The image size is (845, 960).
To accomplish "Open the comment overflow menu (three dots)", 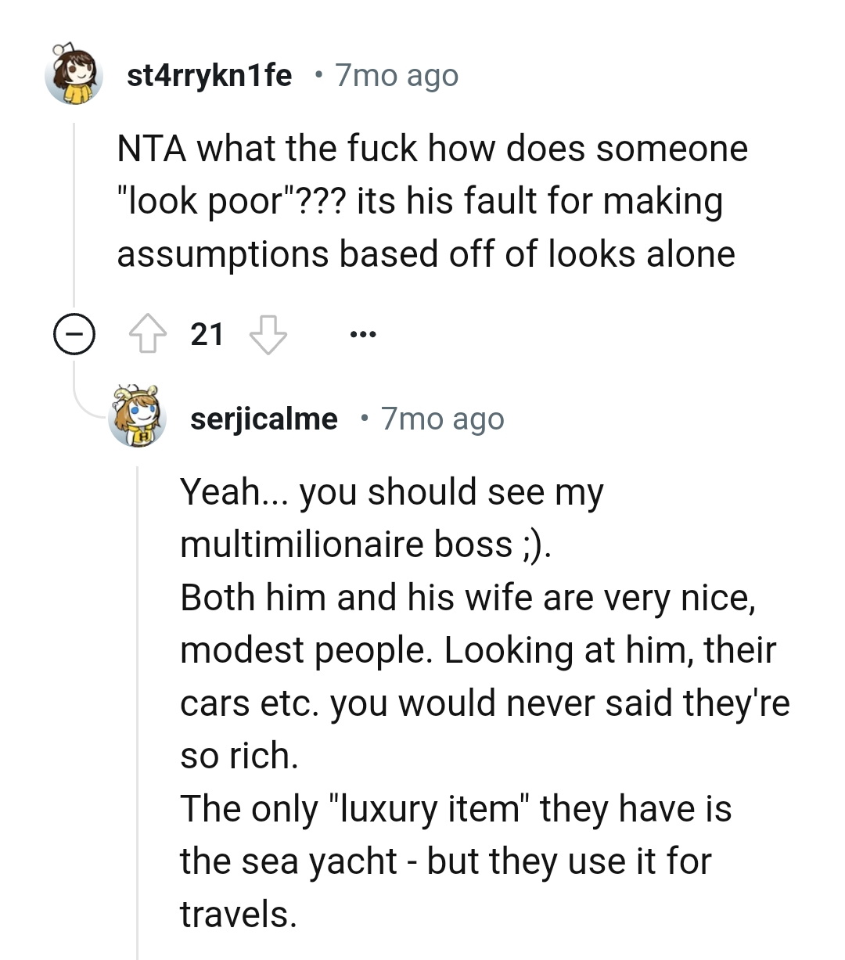I will click(x=363, y=334).
